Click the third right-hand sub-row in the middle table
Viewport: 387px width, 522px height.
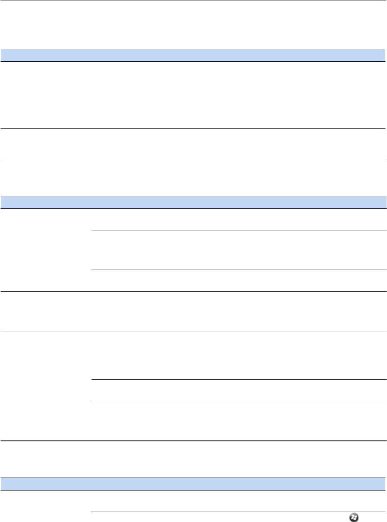pyautogui.click(x=239, y=281)
